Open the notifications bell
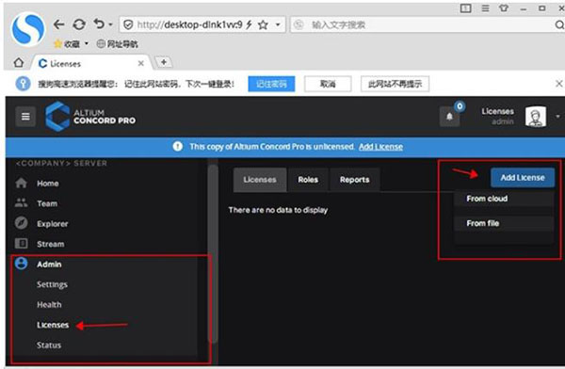 pyautogui.click(x=449, y=117)
